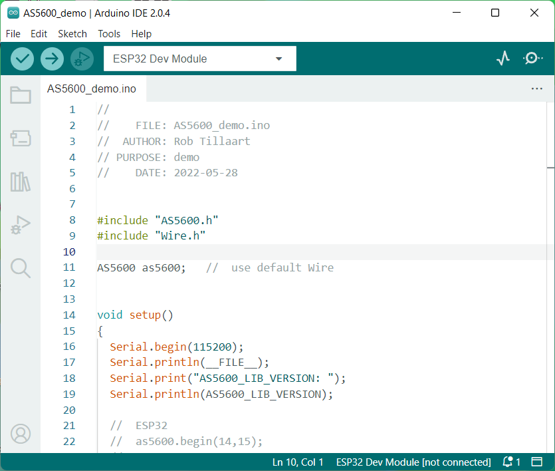Open the Serial Plotter
The width and height of the screenshot is (555, 471).
point(503,58)
